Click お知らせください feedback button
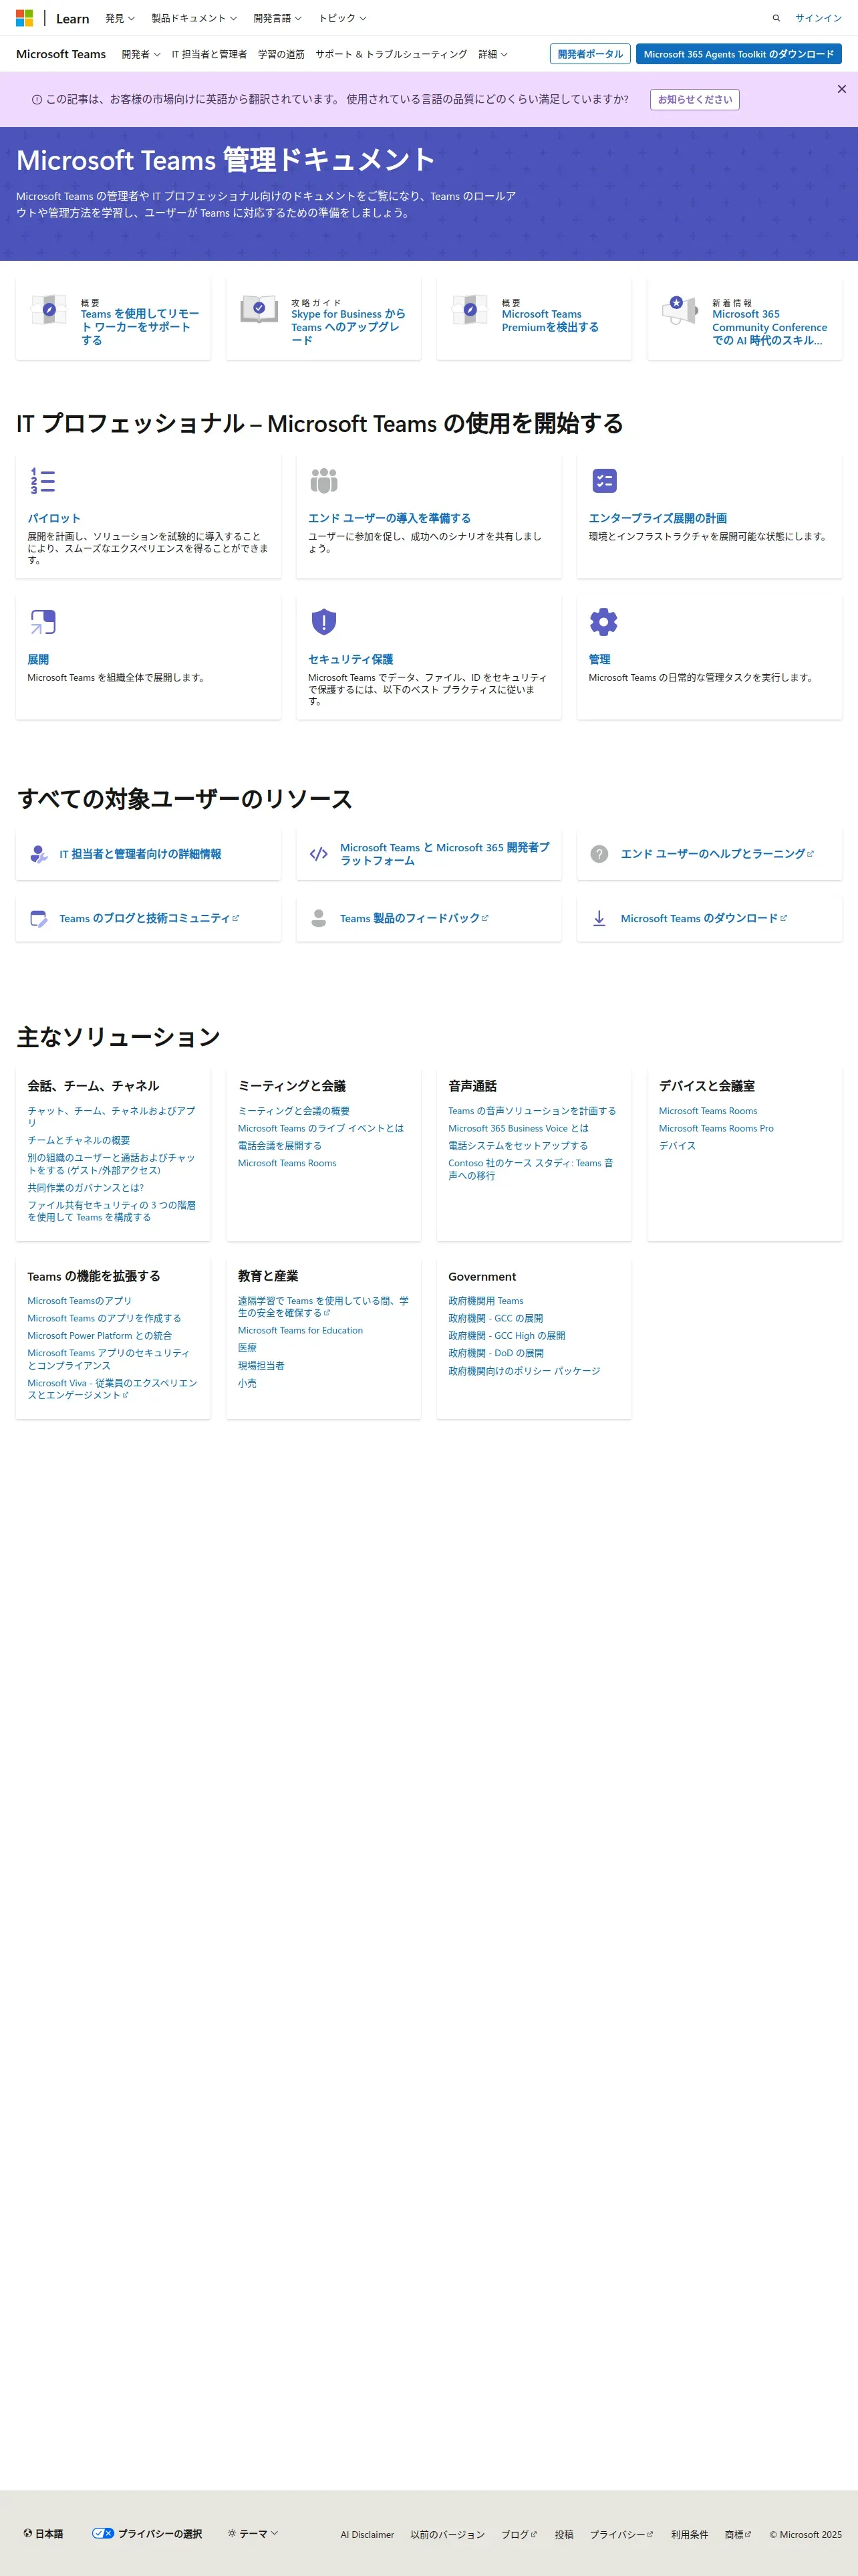This screenshot has width=858, height=2576. coord(694,100)
